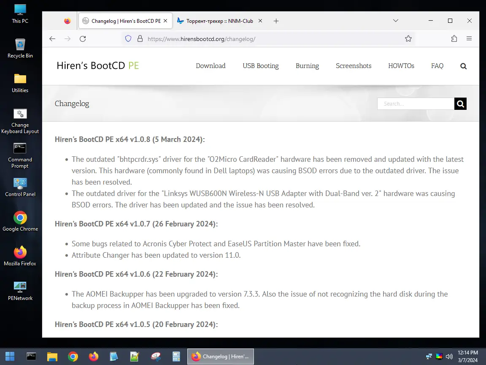The width and height of the screenshot is (486, 365).
Task: Submit the black changelog search button
Action: click(x=460, y=104)
